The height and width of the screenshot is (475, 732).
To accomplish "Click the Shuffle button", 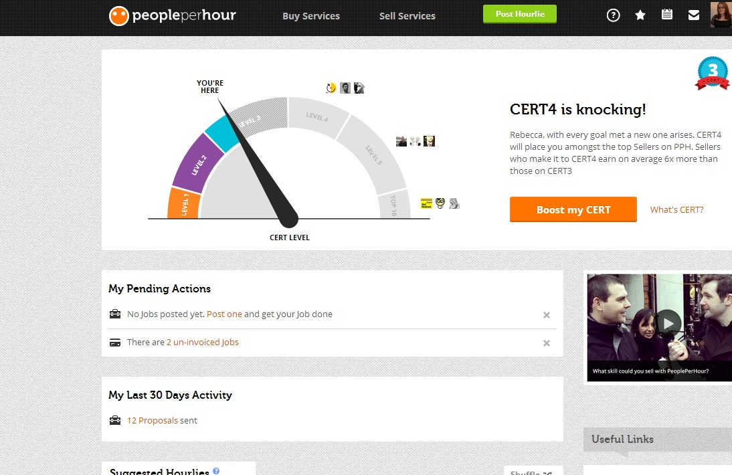I will point(532,472).
